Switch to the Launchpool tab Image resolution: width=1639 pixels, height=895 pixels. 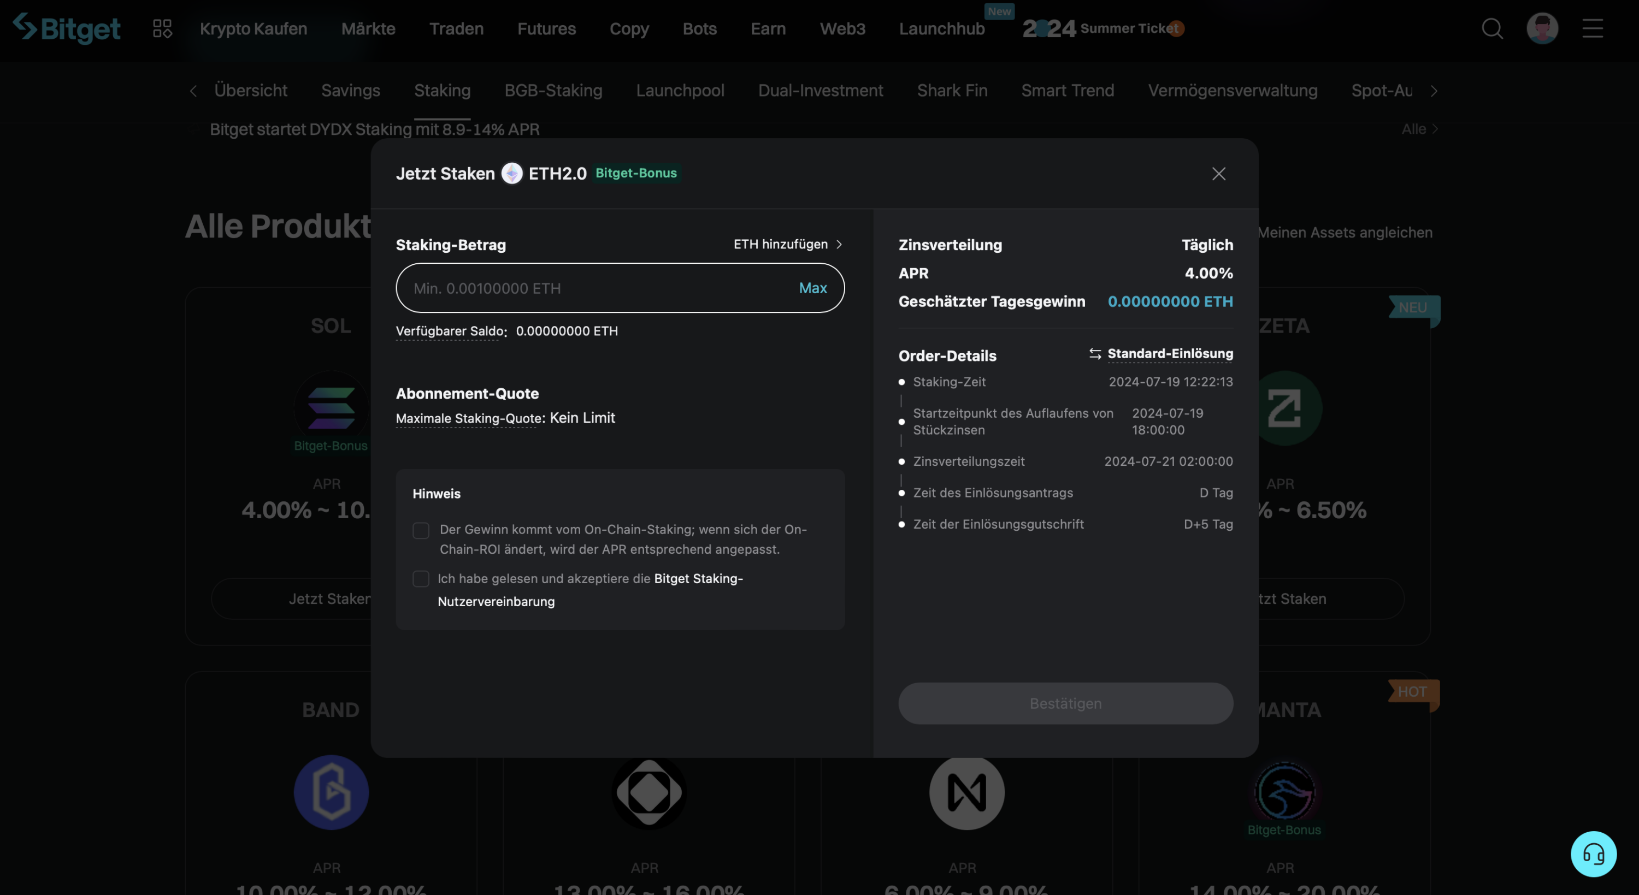(680, 90)
